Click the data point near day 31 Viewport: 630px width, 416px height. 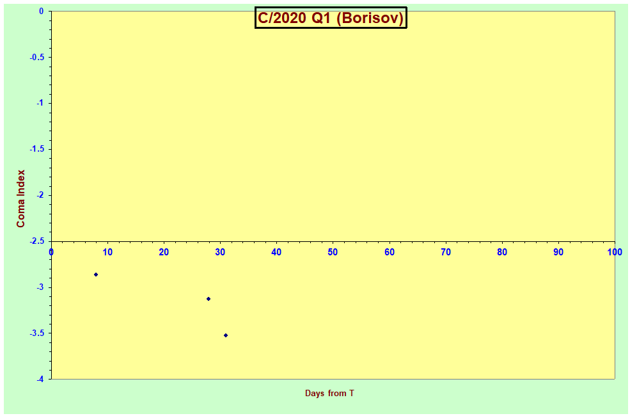[x=226, y=335]
